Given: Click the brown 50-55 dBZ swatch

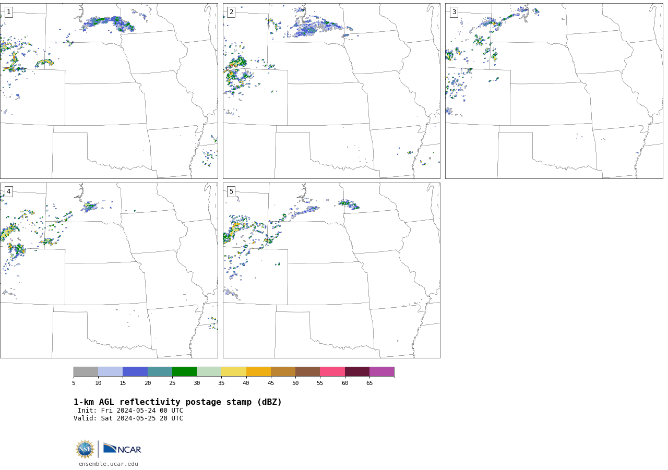Looking at the screenshot, I should point(307,372).
